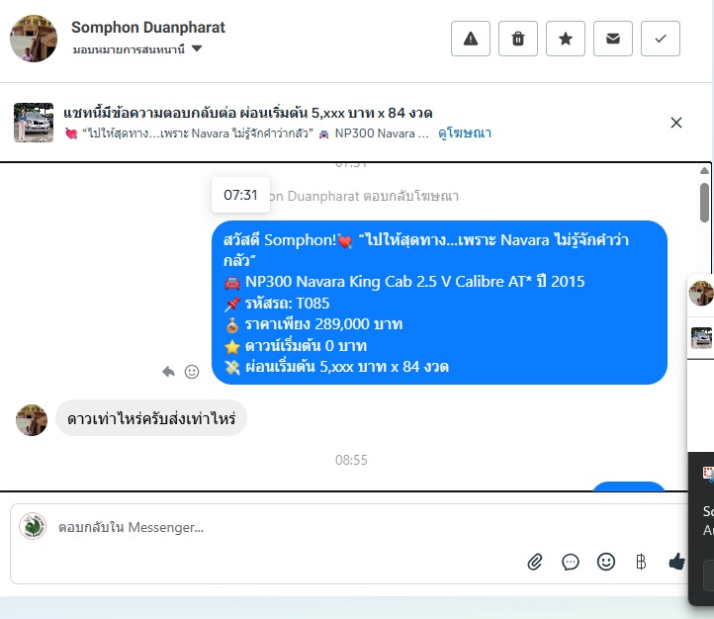Screen dimensions: 714x619
Task: Click the chat scrollbar up arrow
Action: [704, 171]
